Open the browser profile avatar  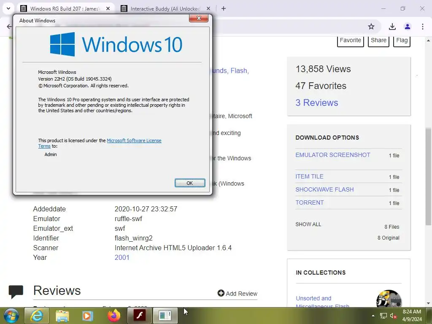coord(408,27)
